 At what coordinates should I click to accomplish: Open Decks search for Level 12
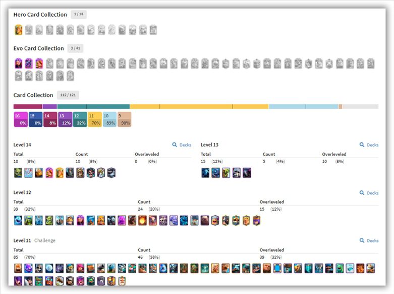(x=369, y=193)
